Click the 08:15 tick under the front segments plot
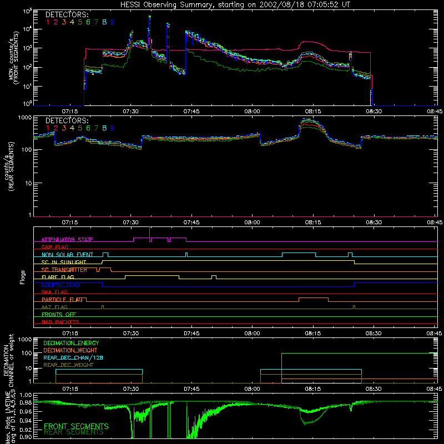The height and width of the screenshot is (444, 444). [x=313, y=112]
